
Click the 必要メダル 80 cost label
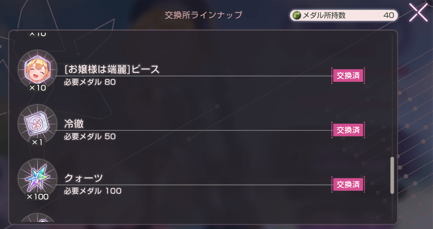tap(88, 82)
